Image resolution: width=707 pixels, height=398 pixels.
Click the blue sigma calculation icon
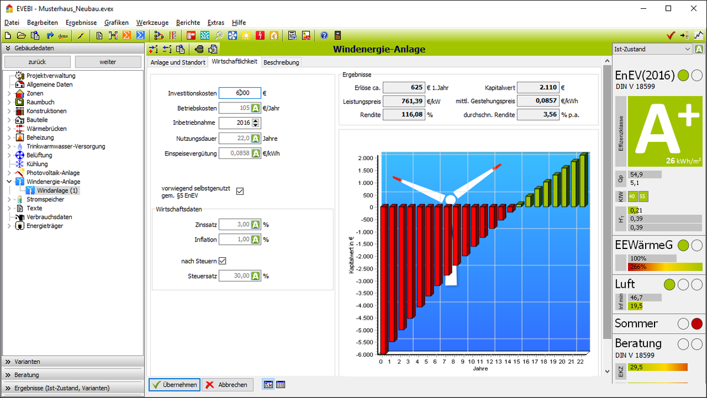click(140, 35)
